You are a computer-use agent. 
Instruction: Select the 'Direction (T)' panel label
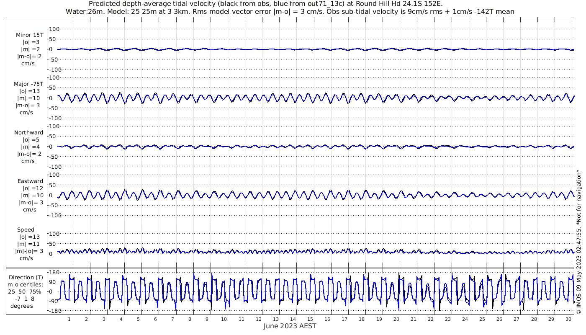(26, 277)
